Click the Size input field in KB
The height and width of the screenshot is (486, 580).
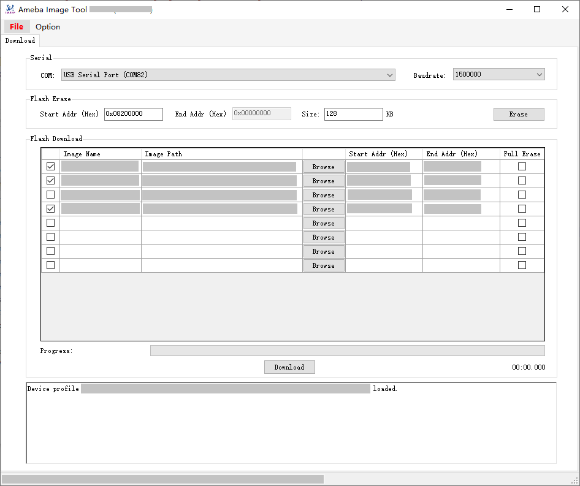353,114
